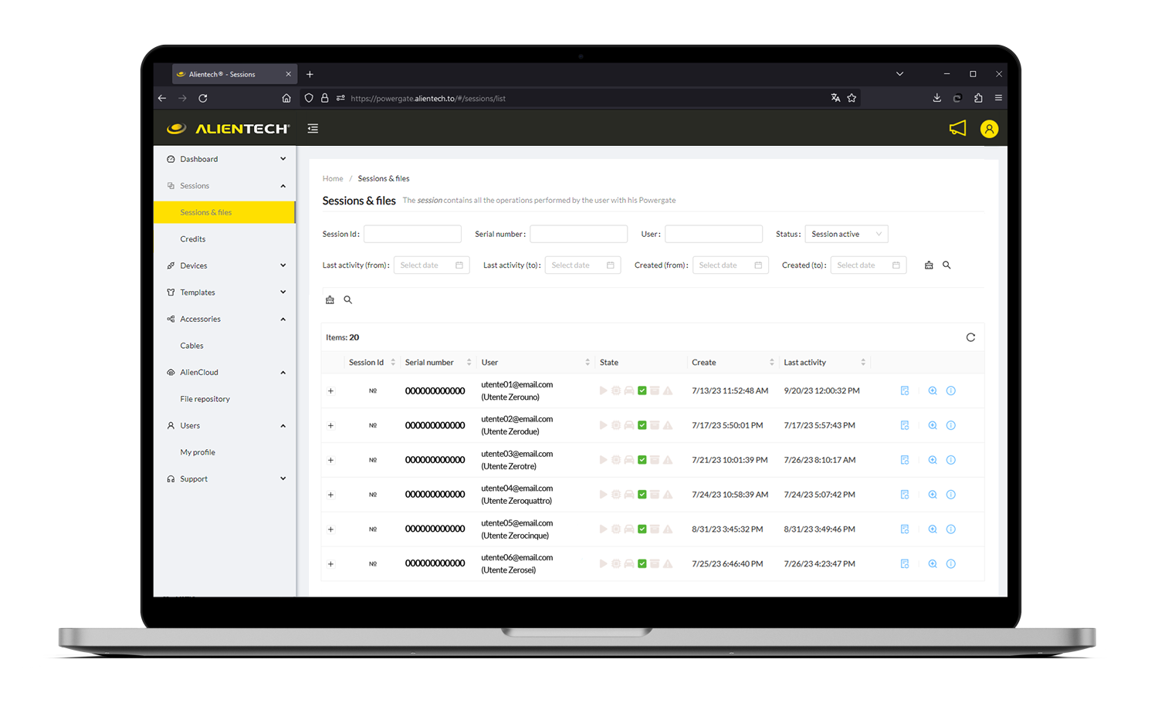Click green checkmark state in utente06 row
1158x720 pixels.
642,564
